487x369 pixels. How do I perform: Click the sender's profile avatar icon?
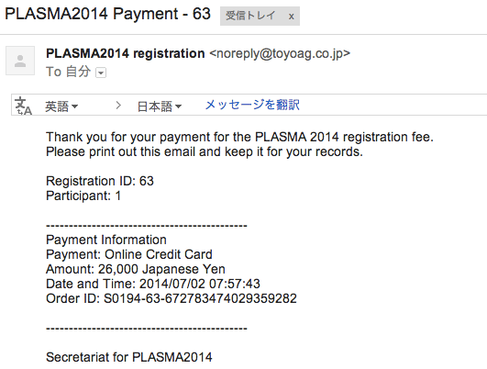tap(20, 61)
